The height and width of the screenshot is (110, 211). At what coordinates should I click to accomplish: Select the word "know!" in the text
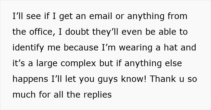pos(134,79)
